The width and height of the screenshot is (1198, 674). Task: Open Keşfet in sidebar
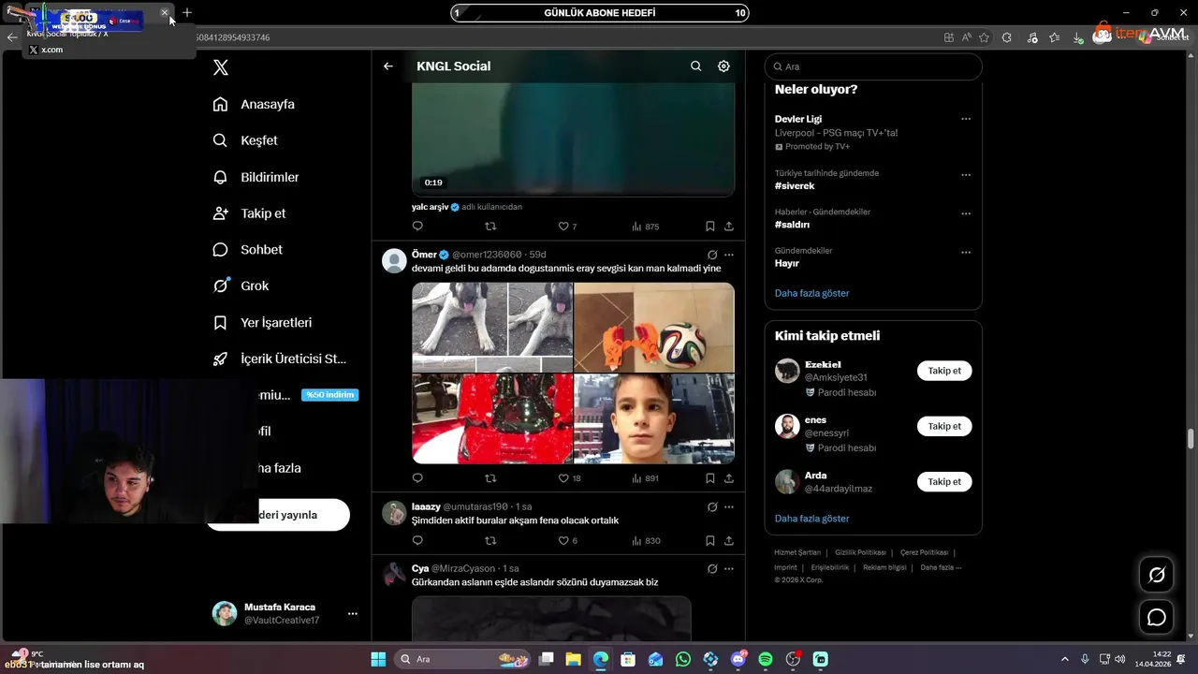(x=245, y=140)
